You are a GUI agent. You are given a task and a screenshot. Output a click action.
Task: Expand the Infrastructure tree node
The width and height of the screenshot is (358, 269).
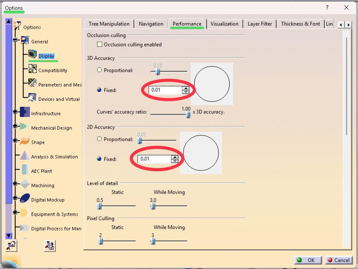click(15, 112)
